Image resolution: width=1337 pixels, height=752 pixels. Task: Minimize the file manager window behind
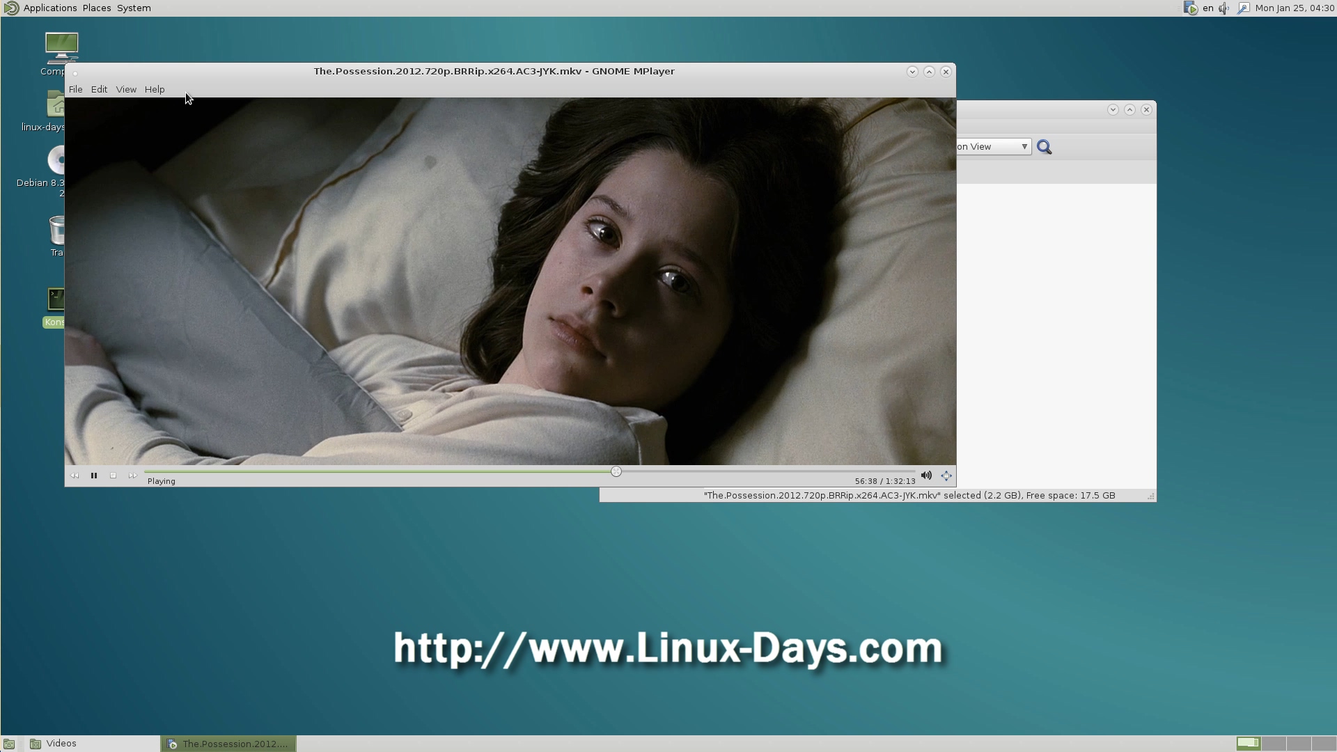[x=1113, y=110]
